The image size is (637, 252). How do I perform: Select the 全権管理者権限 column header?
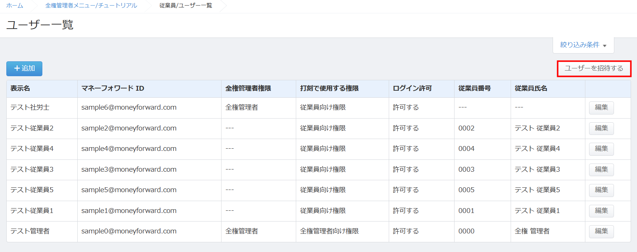click(248, 88)
